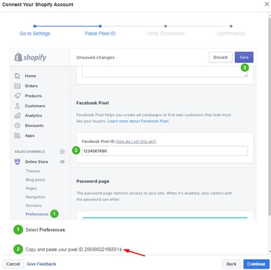Click the Analytics bar chart icon
Screen dimensions: 271x270
point(17,115)
